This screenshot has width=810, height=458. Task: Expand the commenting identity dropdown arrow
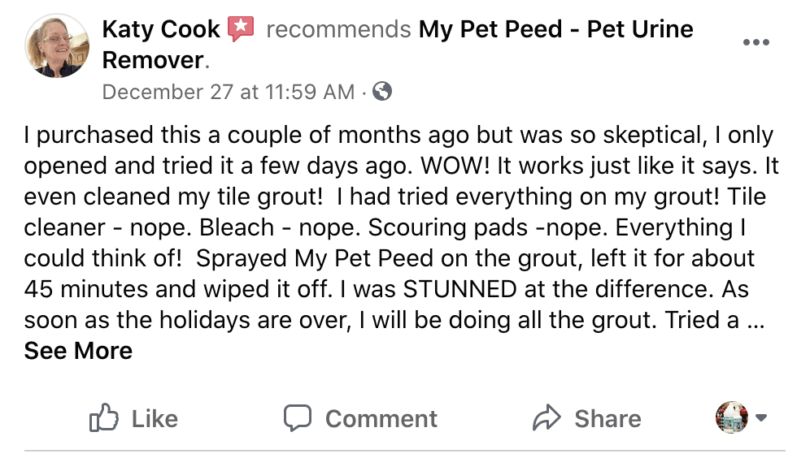click(x=761, y=417)
